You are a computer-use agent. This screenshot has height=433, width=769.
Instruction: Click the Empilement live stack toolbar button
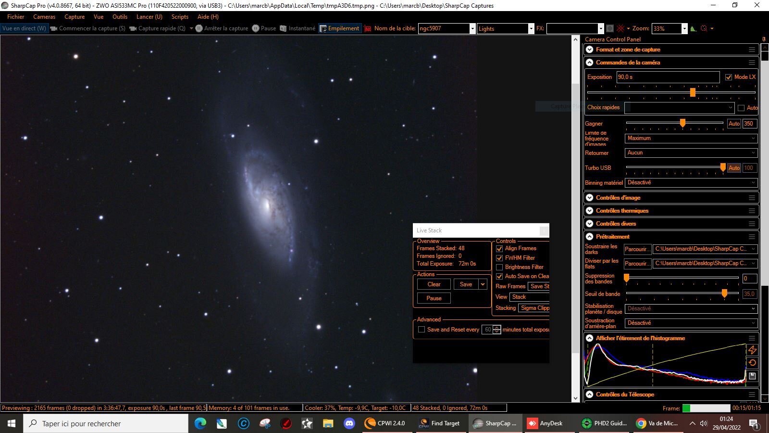[x=340, y=28]
